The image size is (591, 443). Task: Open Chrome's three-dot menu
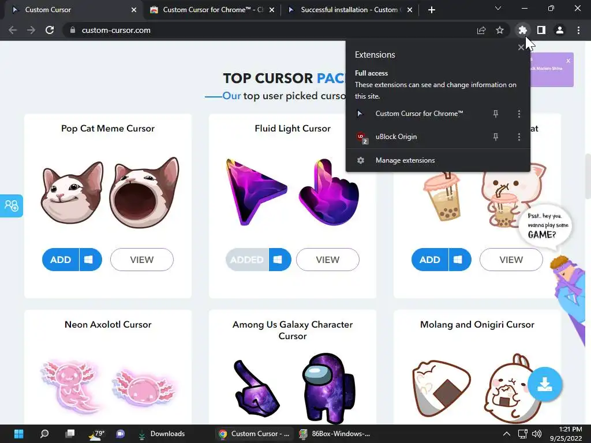pyautogui.click(x=578, y=30)
